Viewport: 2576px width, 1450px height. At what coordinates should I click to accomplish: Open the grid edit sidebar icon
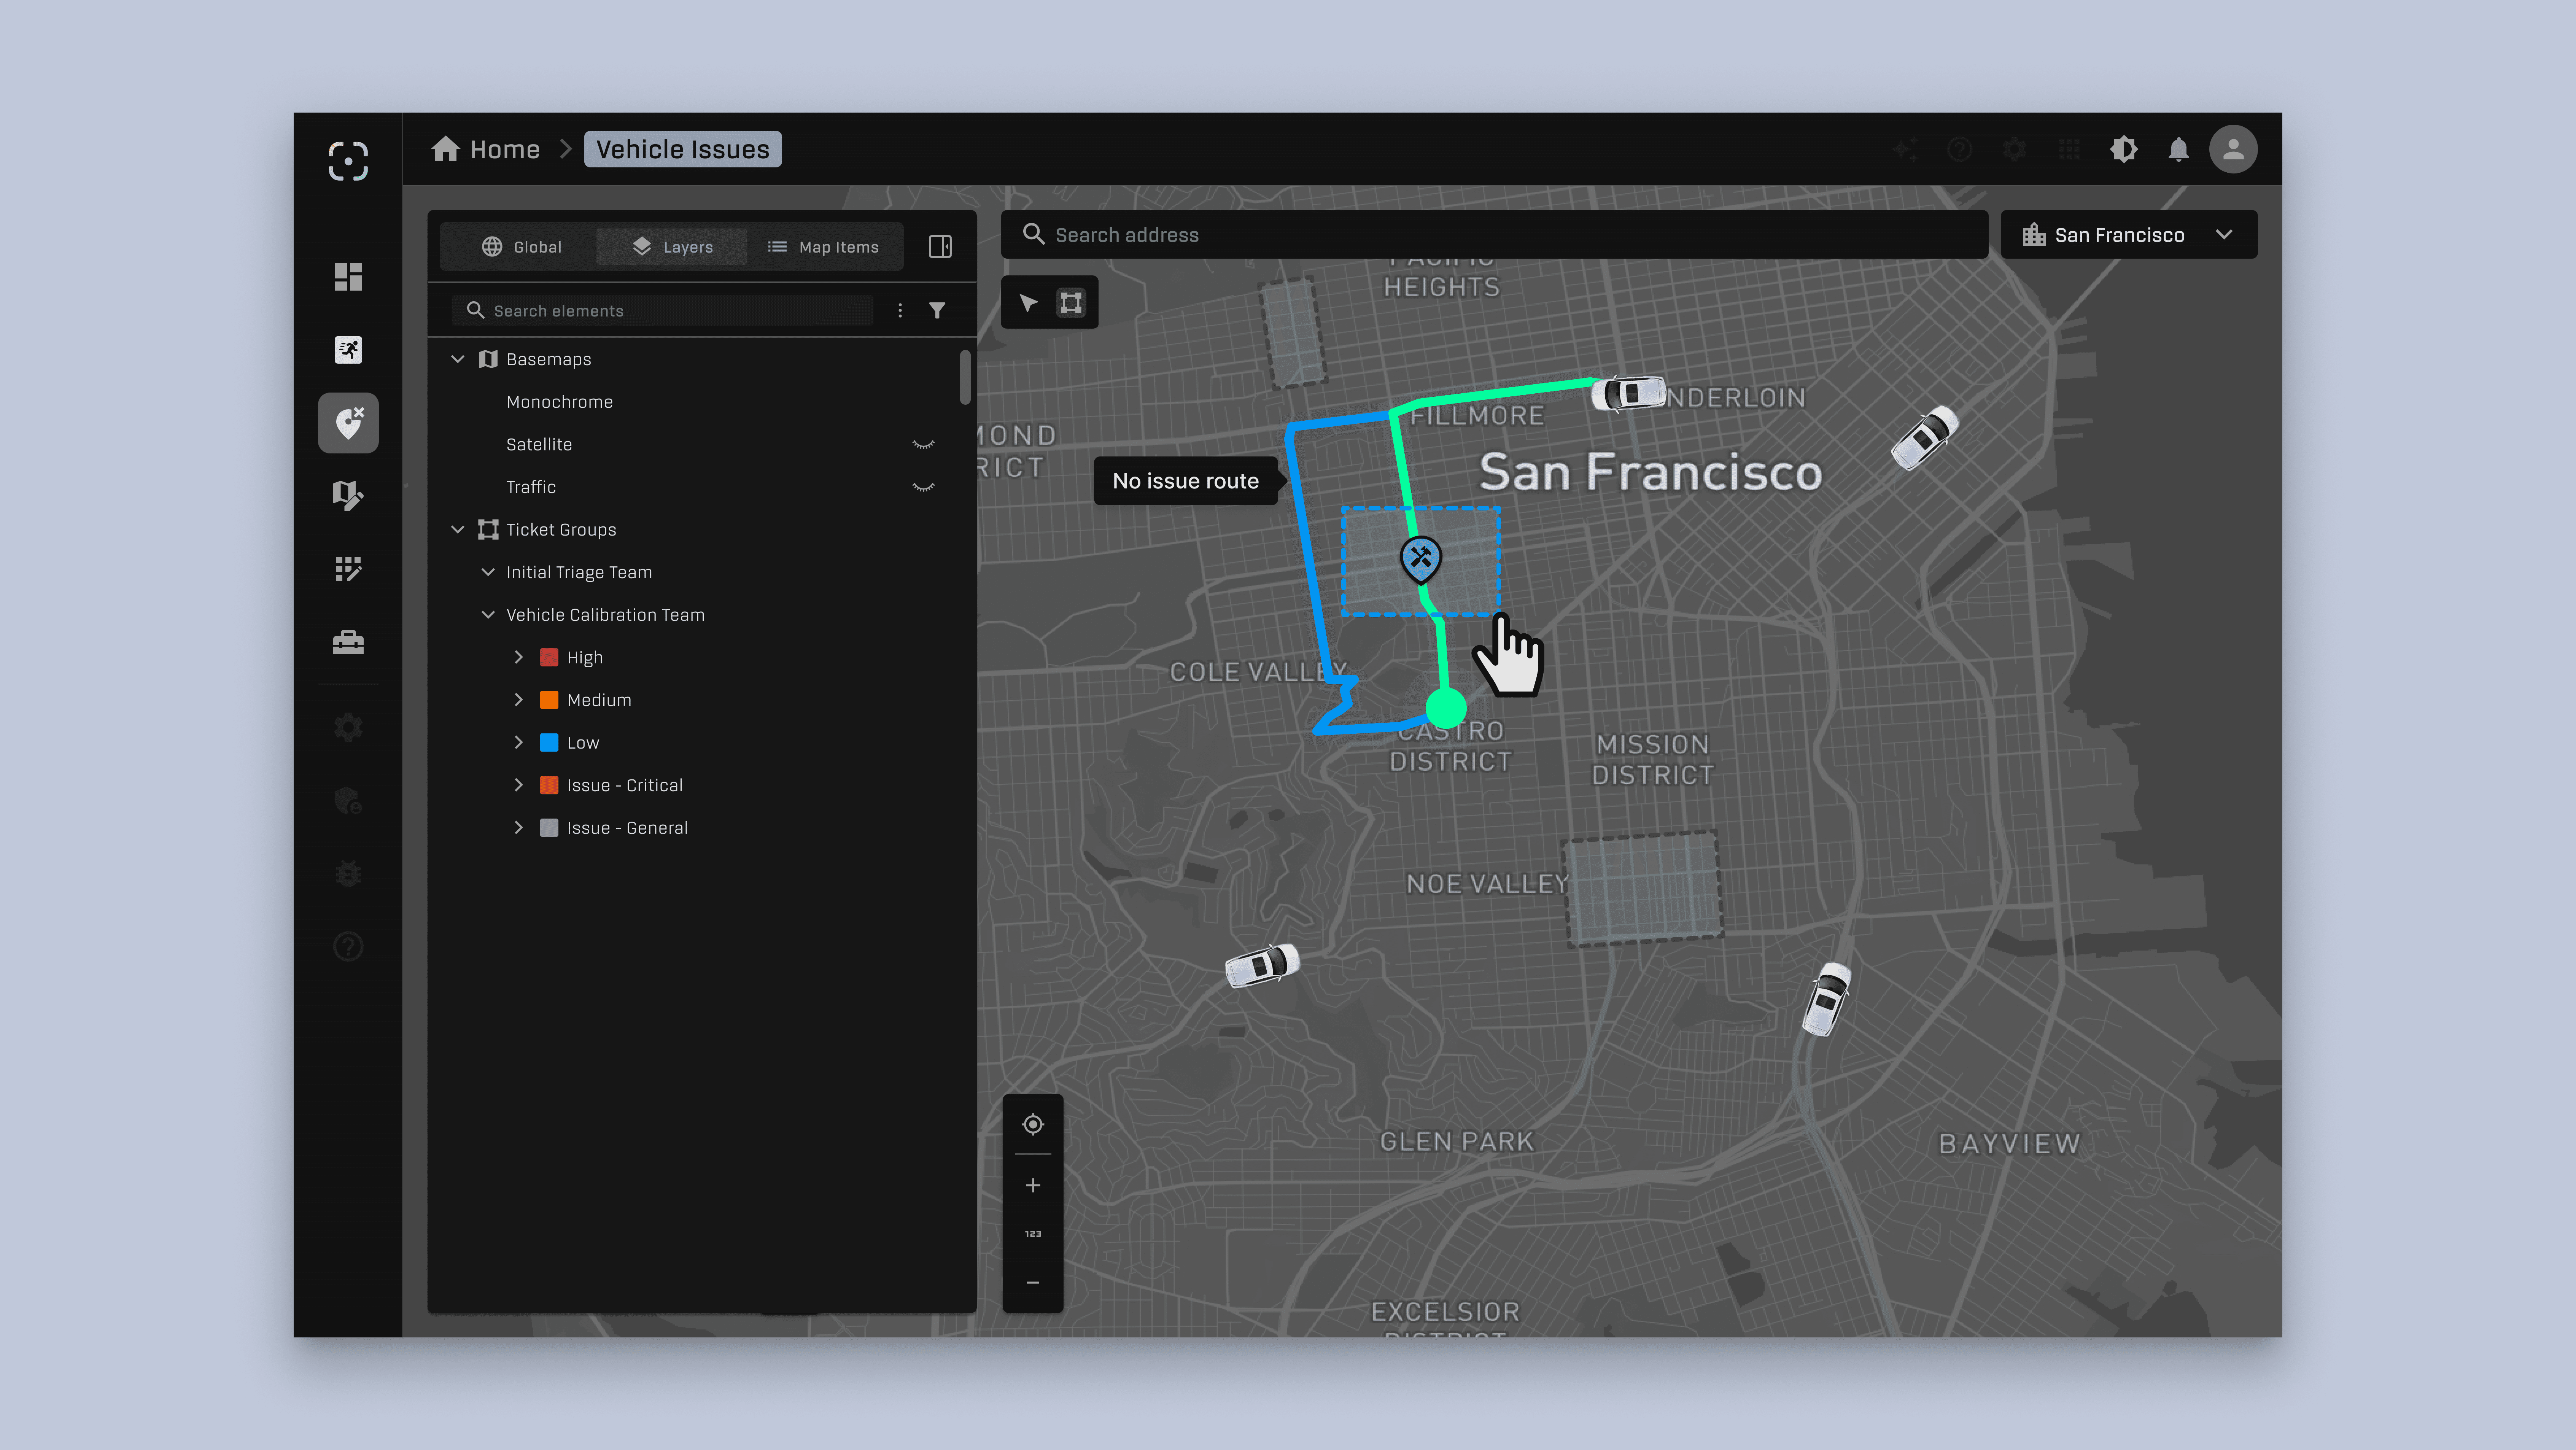(x=348, y=569)
